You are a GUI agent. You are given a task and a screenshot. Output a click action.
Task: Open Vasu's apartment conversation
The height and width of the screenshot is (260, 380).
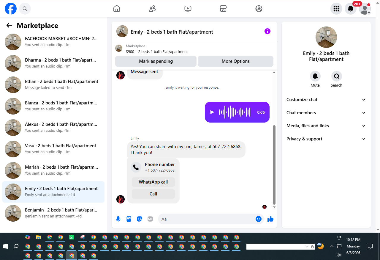coord(53,149)
